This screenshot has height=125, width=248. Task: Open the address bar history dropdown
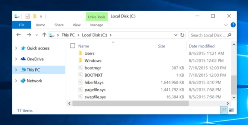click(175, 35)
